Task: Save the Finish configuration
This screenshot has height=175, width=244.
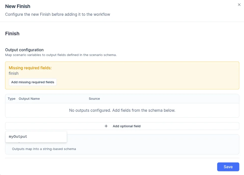Action: 228,167
